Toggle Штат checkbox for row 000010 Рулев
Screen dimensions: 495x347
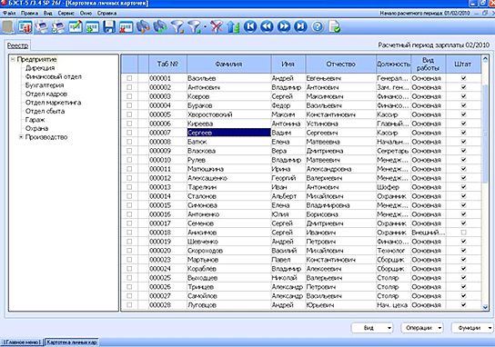tap(463, 160)
